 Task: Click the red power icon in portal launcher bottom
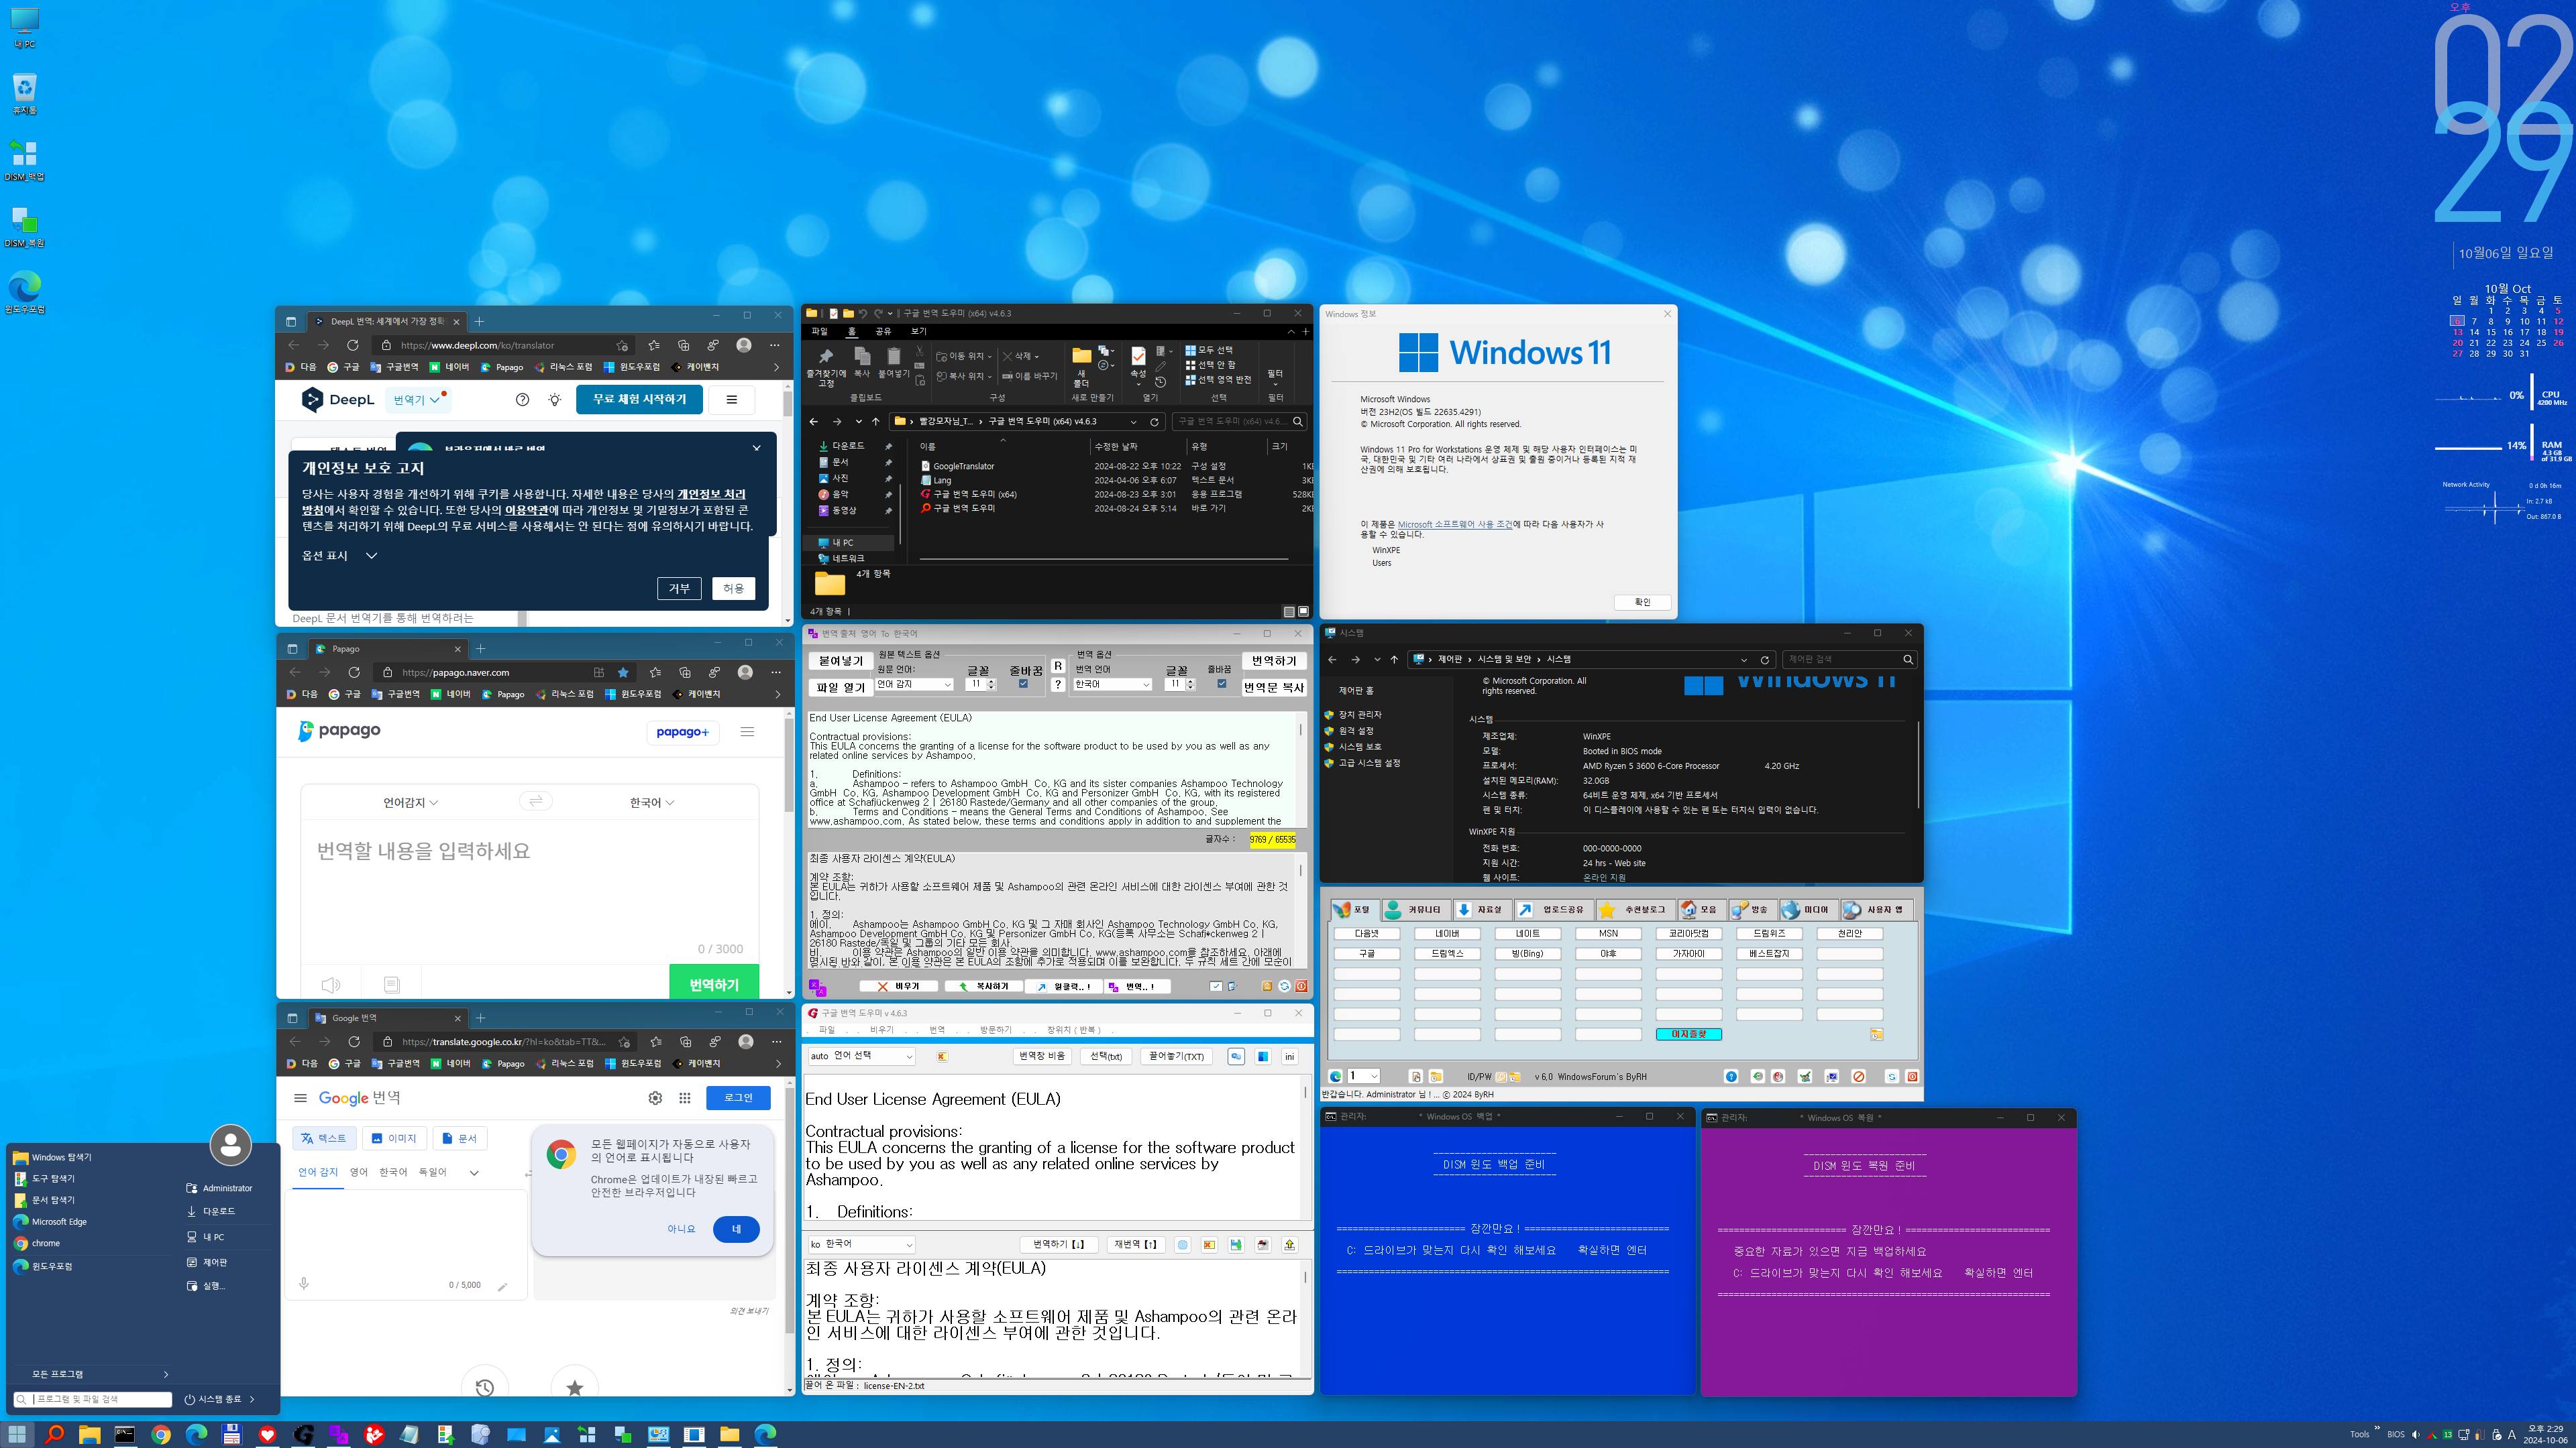[1912, 1076]
